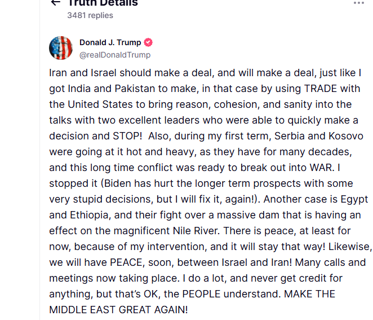The width and height of the screenshot is (373, 320).
Task: Go back using the left arrow icon
Action: tap(56, 2)
